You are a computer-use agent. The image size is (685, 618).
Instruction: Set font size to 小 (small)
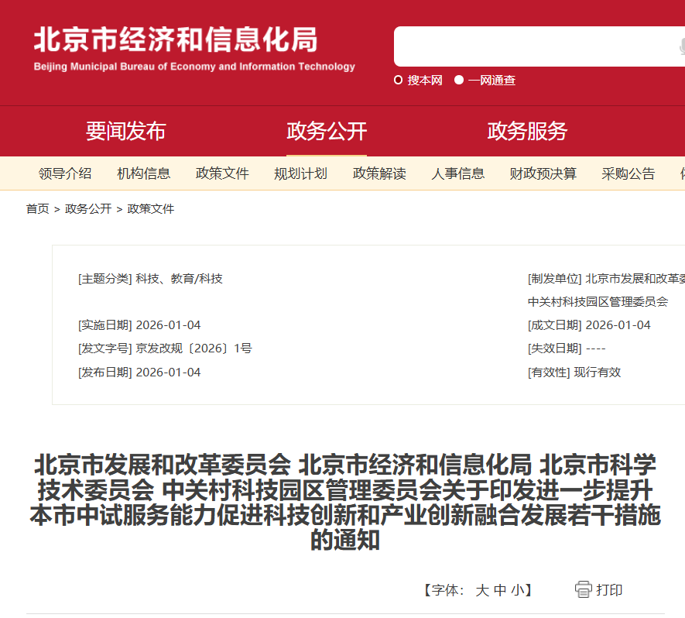tap(516, 590)
